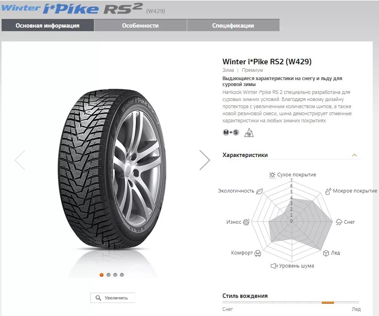
Task: Select the first orange carousel dot
Action: click(x=101, y=275)
